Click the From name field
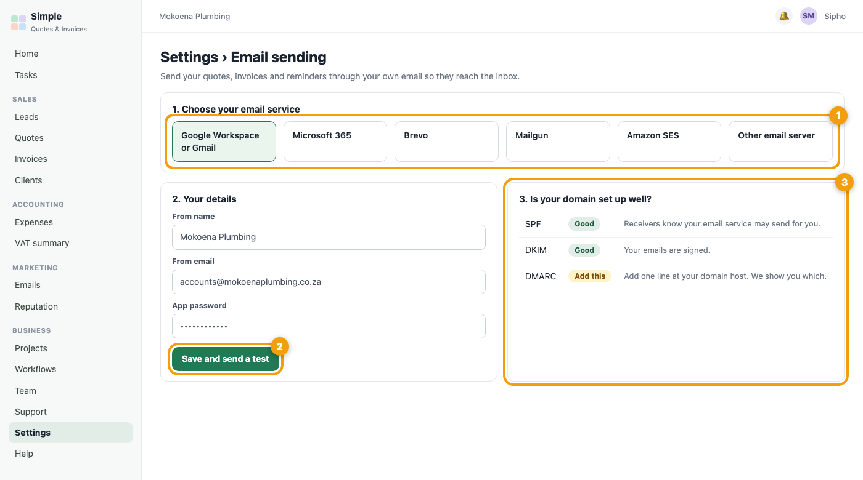The image size is (863, 480). [x=329, y=237]
